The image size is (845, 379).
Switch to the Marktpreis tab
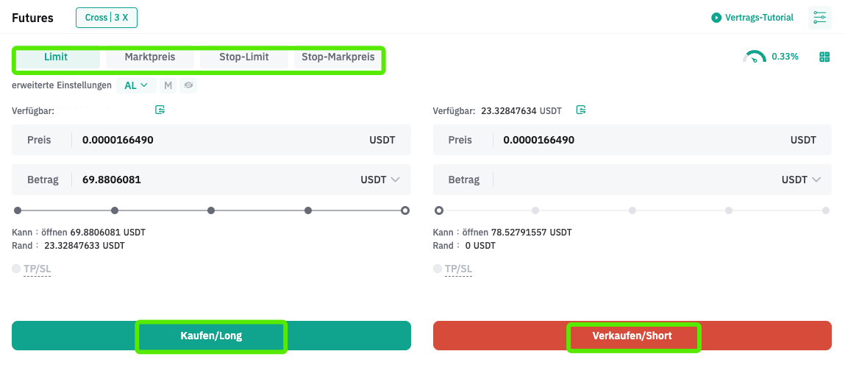tap(150, 57)
